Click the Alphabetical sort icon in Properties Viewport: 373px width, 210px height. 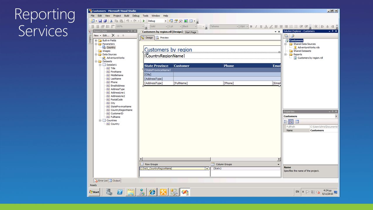[291, 122]
